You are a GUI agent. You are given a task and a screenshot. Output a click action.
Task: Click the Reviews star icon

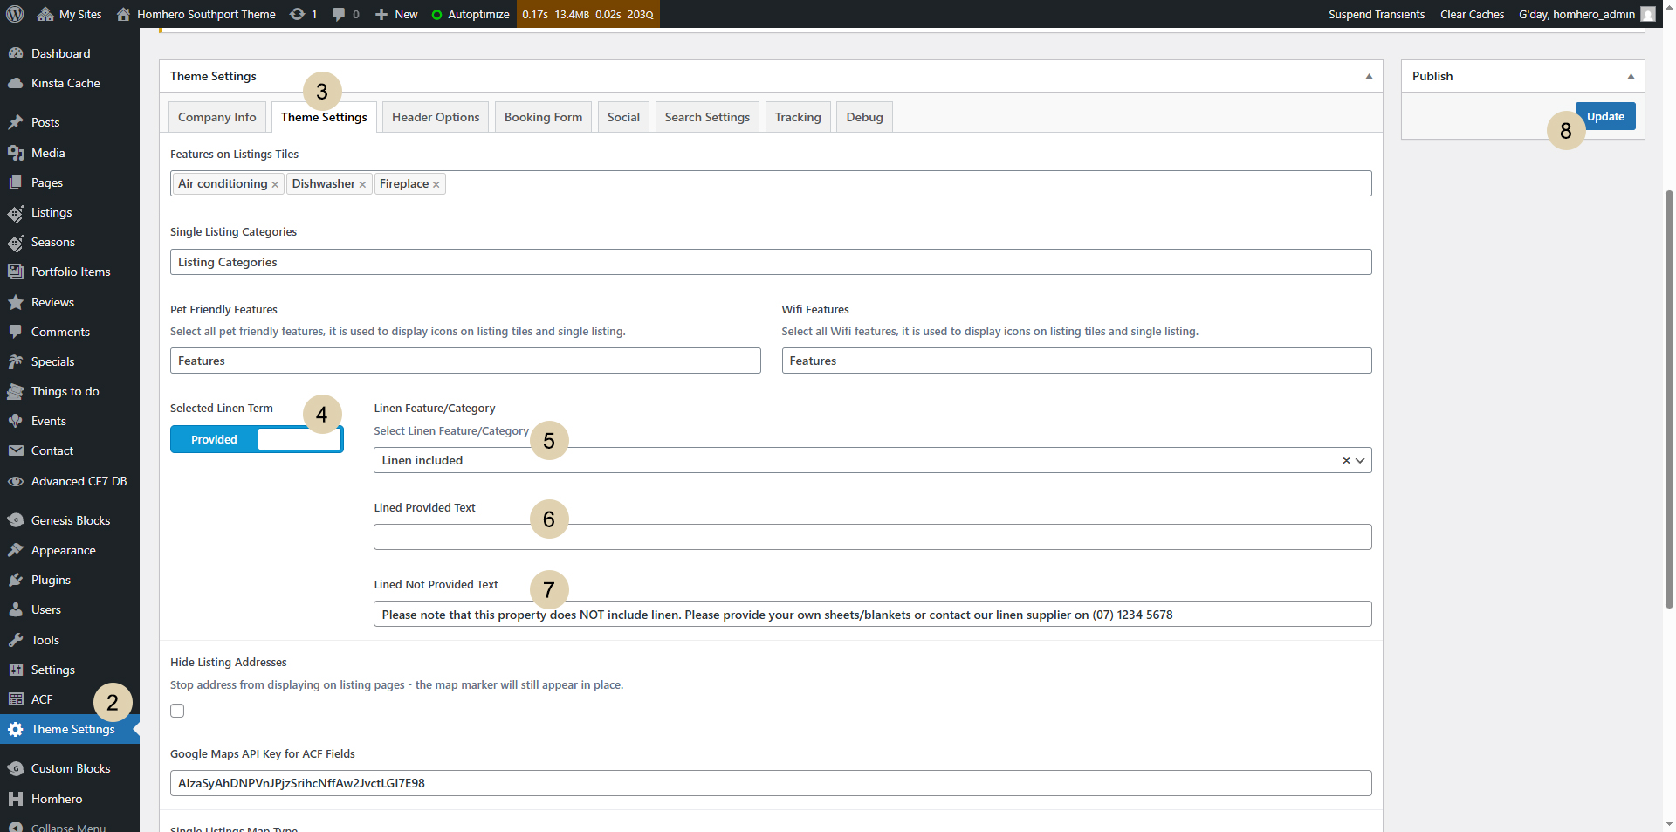(15, 302)
